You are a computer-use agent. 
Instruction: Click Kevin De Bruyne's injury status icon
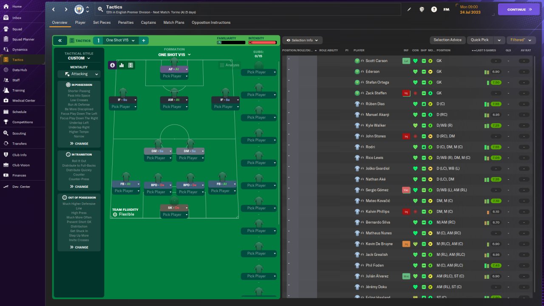pyautogui.click(x=406, y=244)
